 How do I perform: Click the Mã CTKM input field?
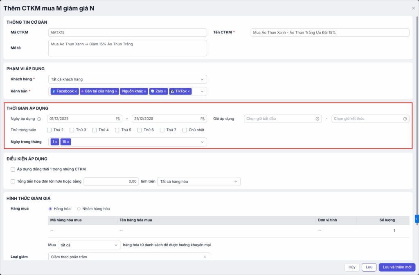(127, 32)
